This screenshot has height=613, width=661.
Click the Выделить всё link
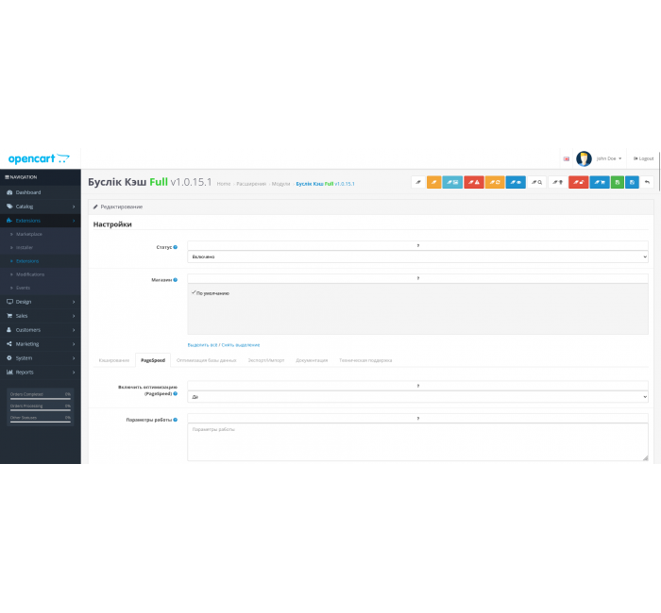pos(202,345)
